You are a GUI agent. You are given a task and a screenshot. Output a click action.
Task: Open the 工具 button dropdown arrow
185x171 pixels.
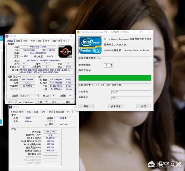[x=46, y=102]
